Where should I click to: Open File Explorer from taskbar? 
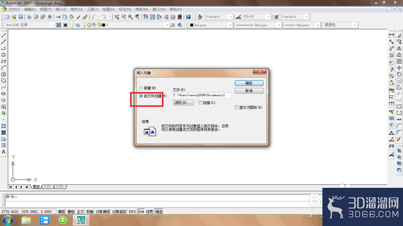(26, 220)
